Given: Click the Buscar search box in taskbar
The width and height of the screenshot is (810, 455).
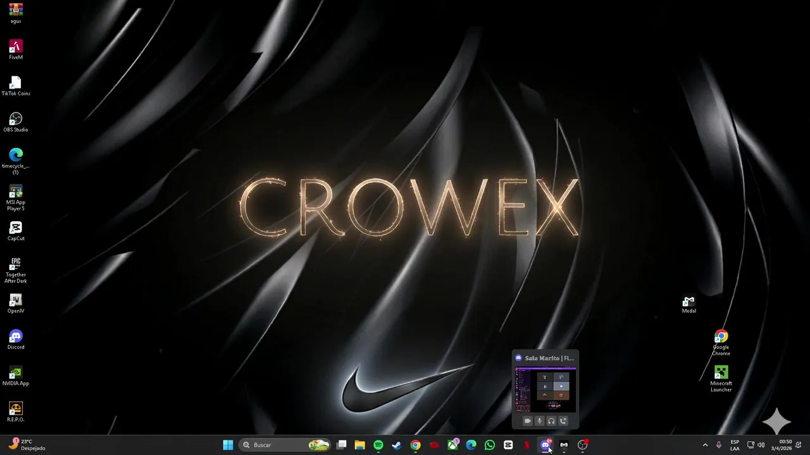Looking at the screenshot, I should coord(285,445).
